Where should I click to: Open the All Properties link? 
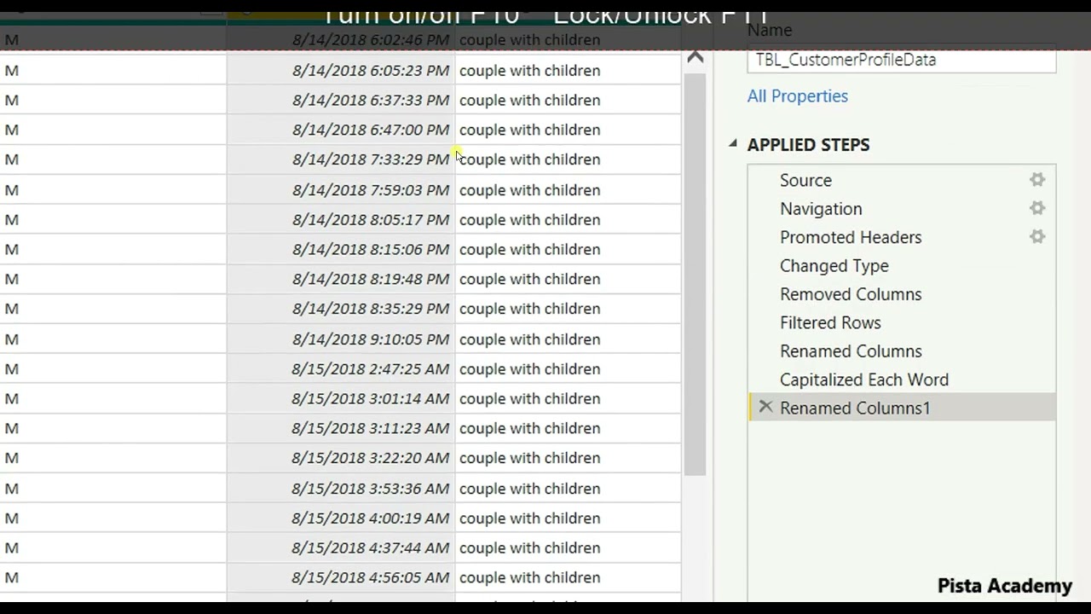tap(798, 96)
